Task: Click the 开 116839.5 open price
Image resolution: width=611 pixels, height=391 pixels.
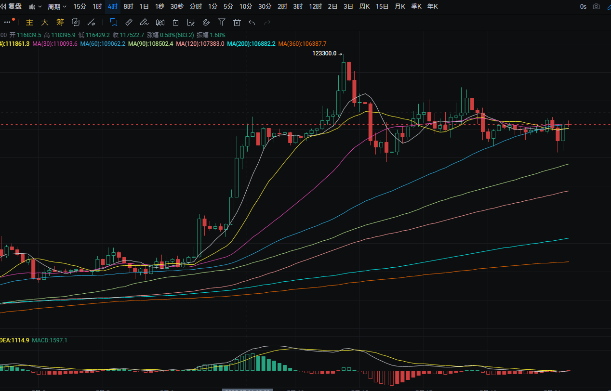Action: (x=25, y=35)
